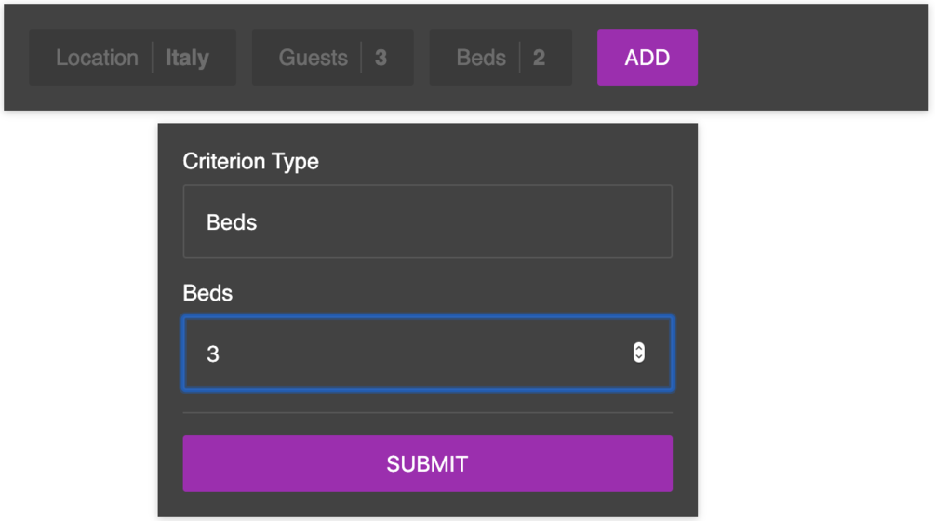
Task: Click the selected "Beds" text in dropdown
Action: tap(232, 222)
